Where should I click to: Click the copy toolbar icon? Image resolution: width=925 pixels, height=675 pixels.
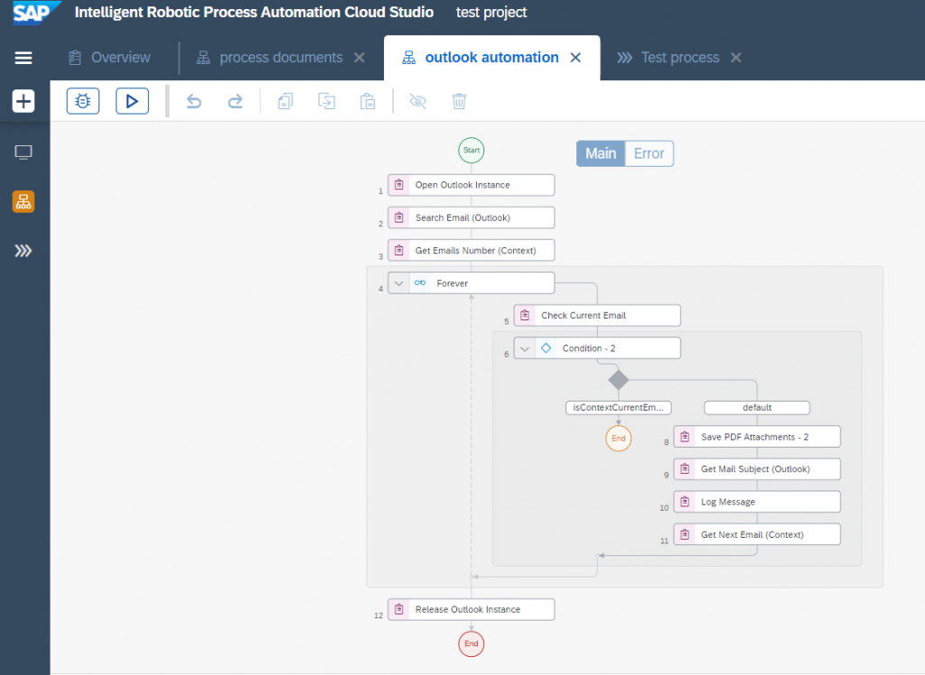[x=285, y=101]
